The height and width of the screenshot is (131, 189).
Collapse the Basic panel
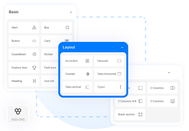(x=71, y=12)
